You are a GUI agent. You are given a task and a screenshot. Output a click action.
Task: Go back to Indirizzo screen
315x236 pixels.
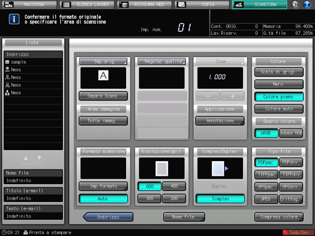click(x=108, y=217)
